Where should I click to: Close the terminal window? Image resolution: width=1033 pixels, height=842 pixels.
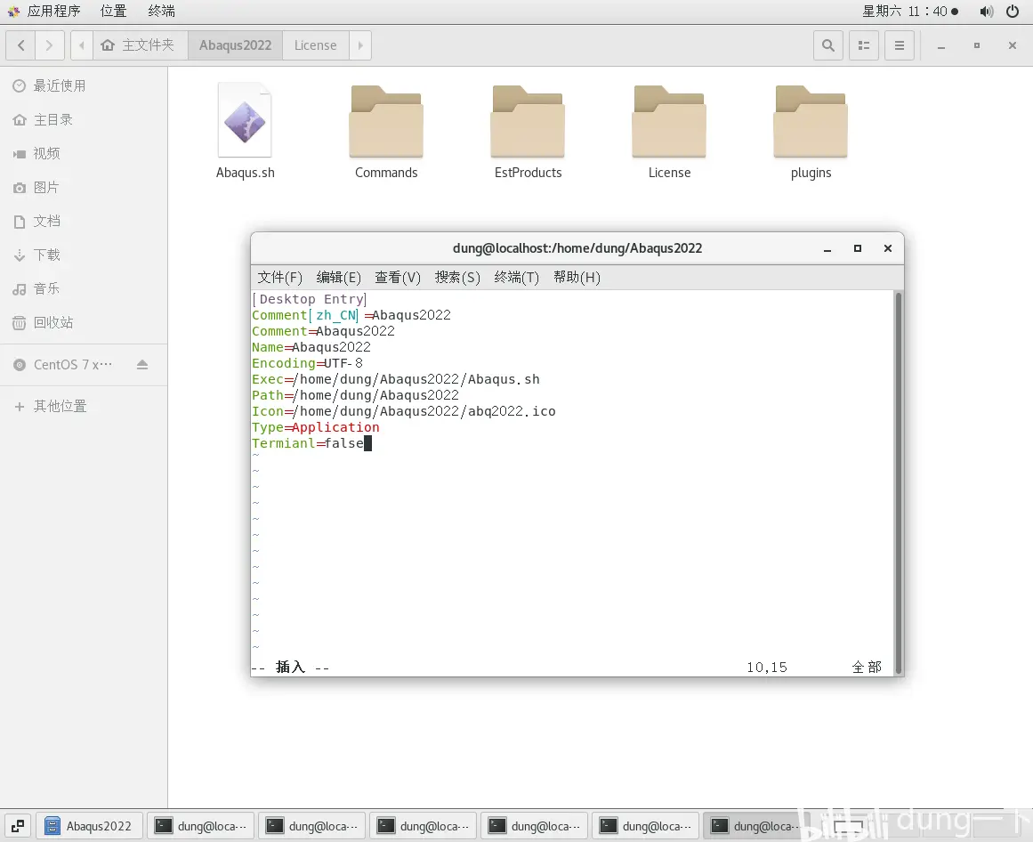(888, 248)
